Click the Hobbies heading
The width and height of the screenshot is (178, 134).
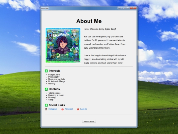pos(54,89)
